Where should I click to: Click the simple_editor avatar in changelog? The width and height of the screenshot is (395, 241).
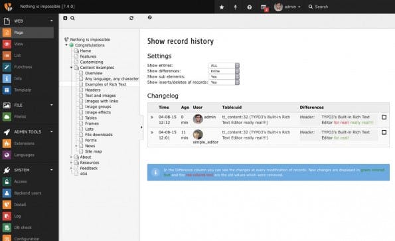coord(198,135)
